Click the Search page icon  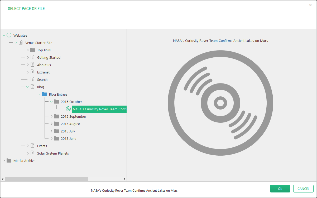(x=33, y=80)
